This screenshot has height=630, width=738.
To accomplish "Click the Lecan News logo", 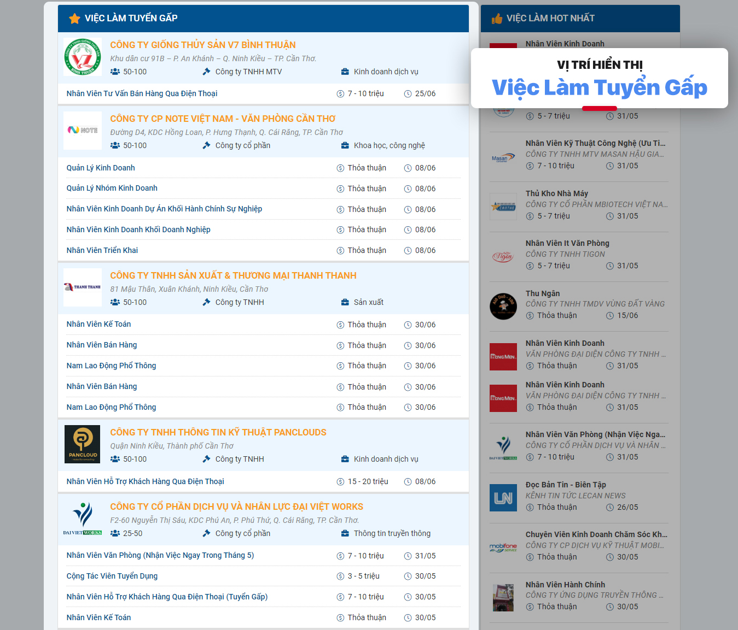I will tap(503, 498).
